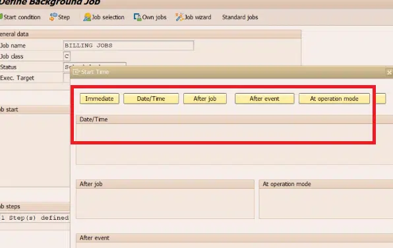Click the At operation mode group header
This screenshot has width=393, height=248.
tap(326, 184)
